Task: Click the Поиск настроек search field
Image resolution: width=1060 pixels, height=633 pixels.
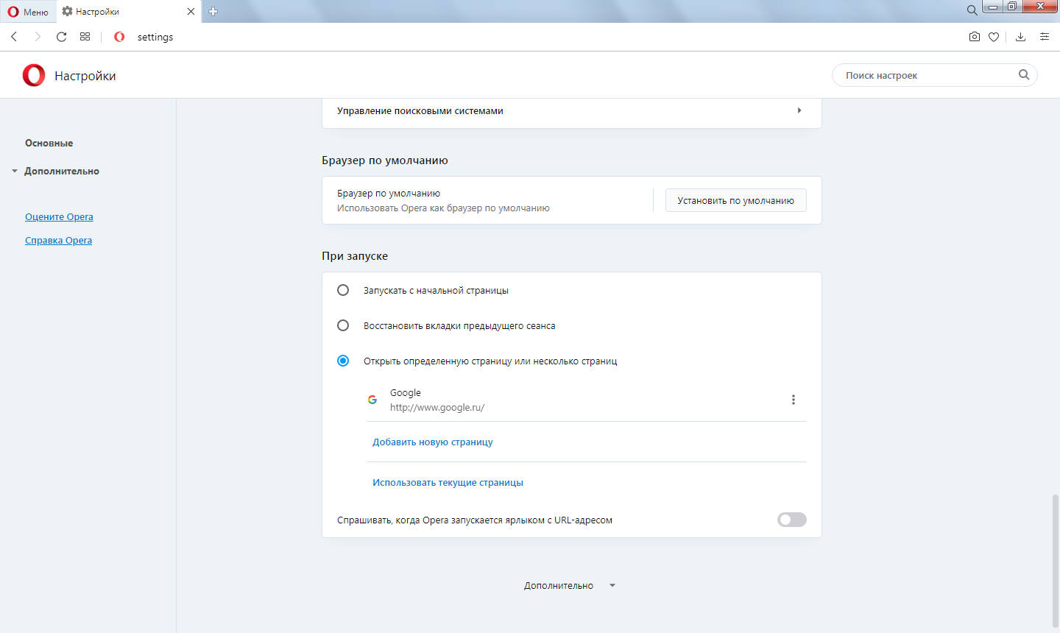Action: (x=934, y=75)
